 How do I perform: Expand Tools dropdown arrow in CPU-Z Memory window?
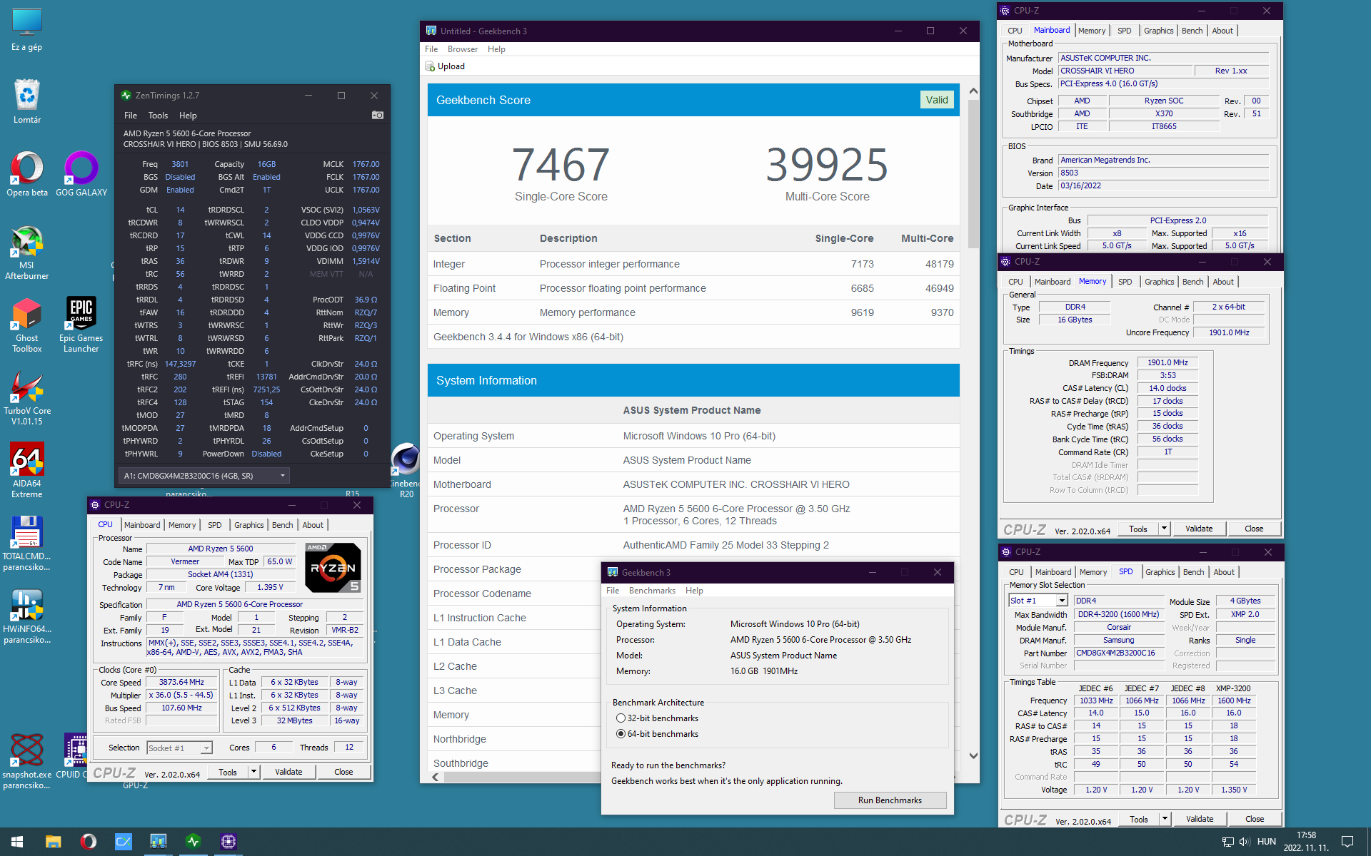click(1164, 529)
